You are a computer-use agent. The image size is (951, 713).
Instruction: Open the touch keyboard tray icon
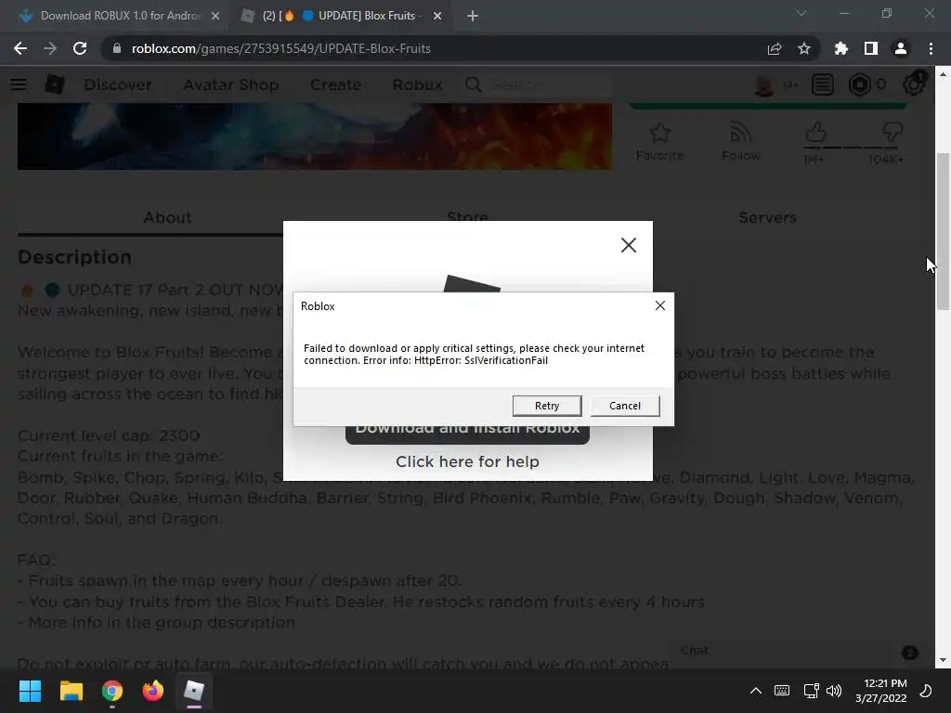[782, 691]
